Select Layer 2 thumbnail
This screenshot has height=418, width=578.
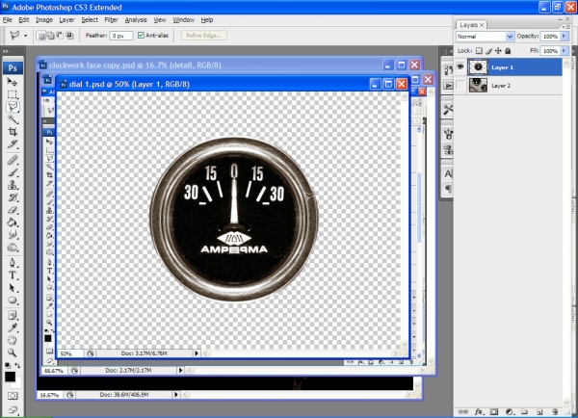point(478,85)
